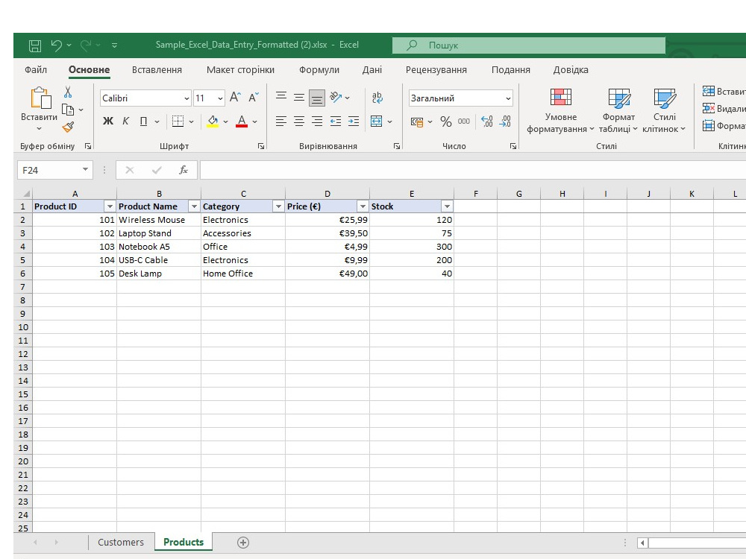The image size is (746, 559).
Task: Align text left
Action: coord(281,121)
